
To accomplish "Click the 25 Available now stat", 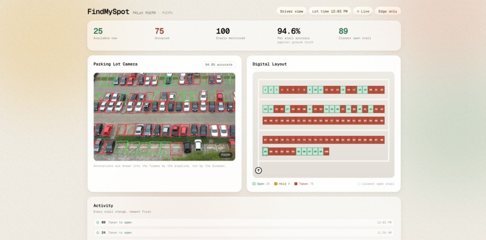I will [106, 34].
